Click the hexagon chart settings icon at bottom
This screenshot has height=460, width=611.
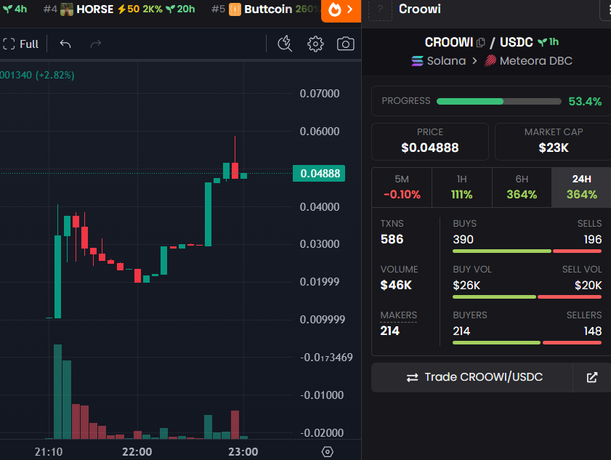click(x=328, y=452)
